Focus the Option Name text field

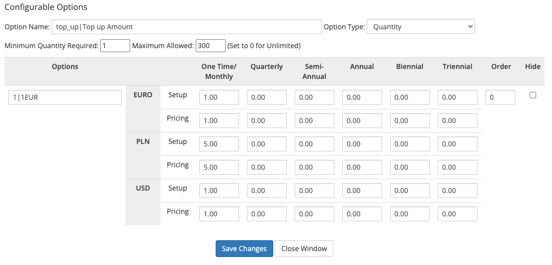tap(186, 27)
